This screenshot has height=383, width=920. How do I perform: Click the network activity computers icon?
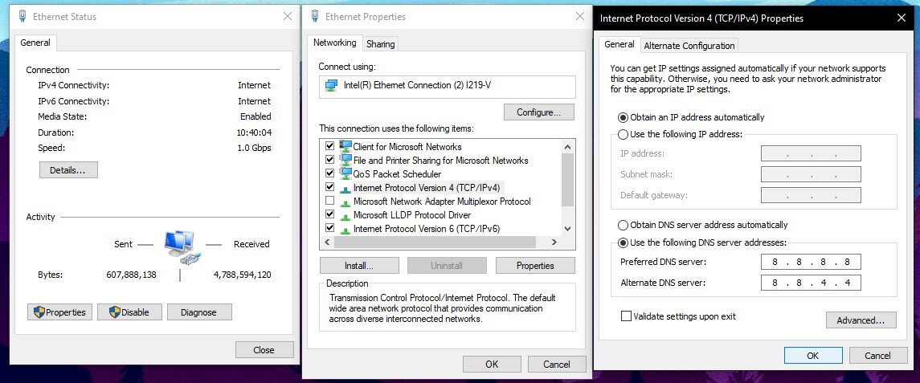tap(179, 246)
